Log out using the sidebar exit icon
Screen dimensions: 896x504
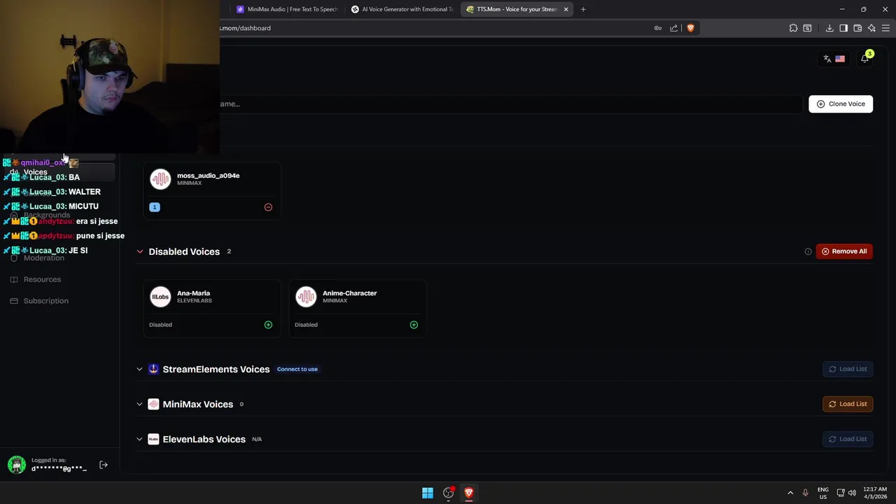(x=104, y=465)
